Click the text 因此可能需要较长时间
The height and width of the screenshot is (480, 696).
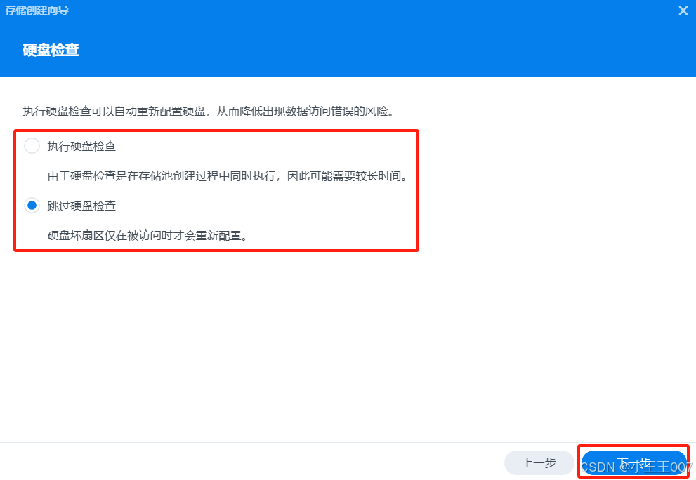(x=347, y=176)
